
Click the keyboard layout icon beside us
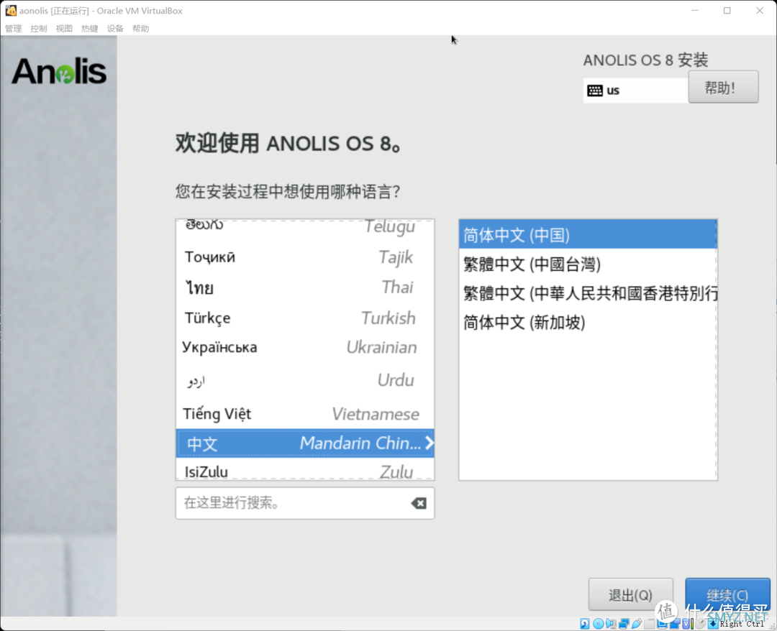[595, 91]
